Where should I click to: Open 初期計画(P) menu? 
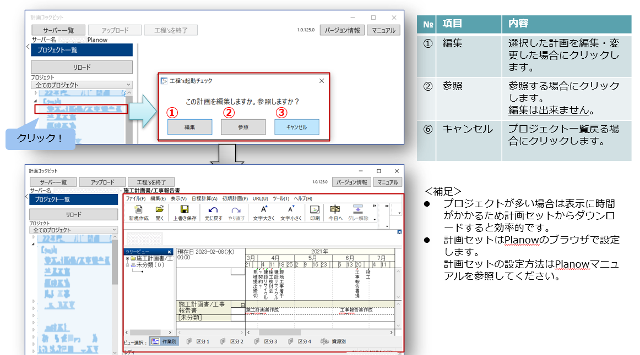[x=235, y=199]
